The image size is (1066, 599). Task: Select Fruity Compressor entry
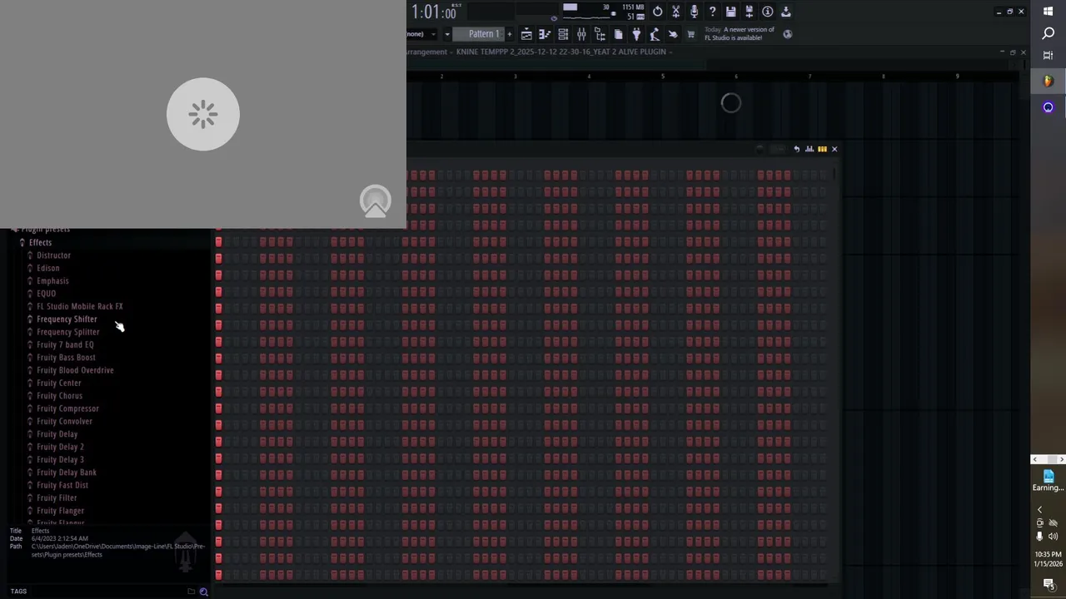(x=67, y=408)
